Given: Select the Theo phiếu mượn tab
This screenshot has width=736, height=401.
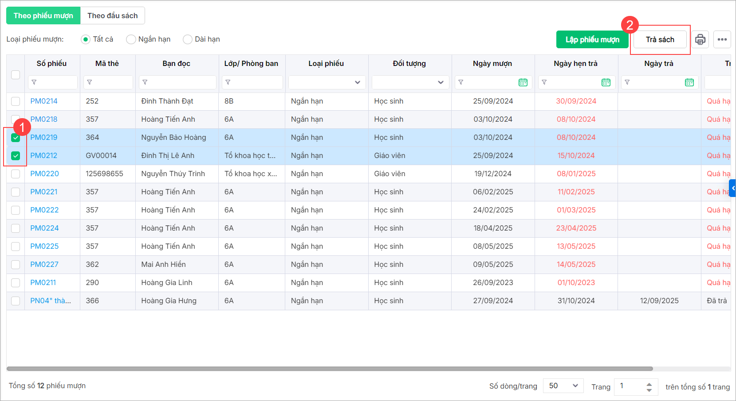Looking at the screenshot, I should point(43,15).
